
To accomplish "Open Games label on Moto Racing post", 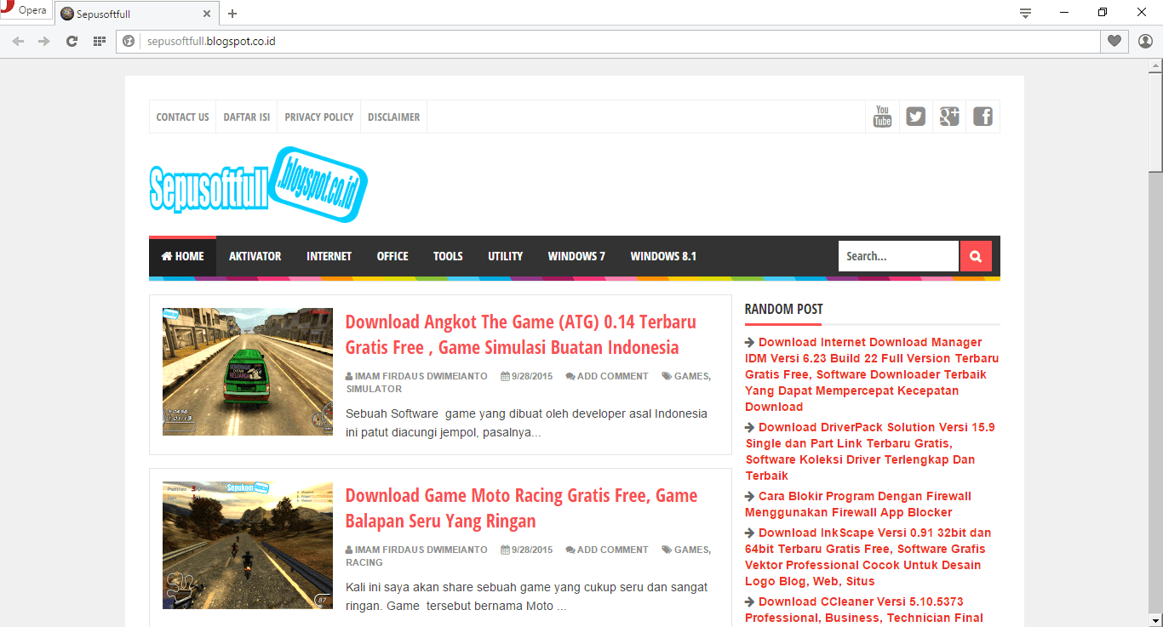I will [x=691, y=550].
